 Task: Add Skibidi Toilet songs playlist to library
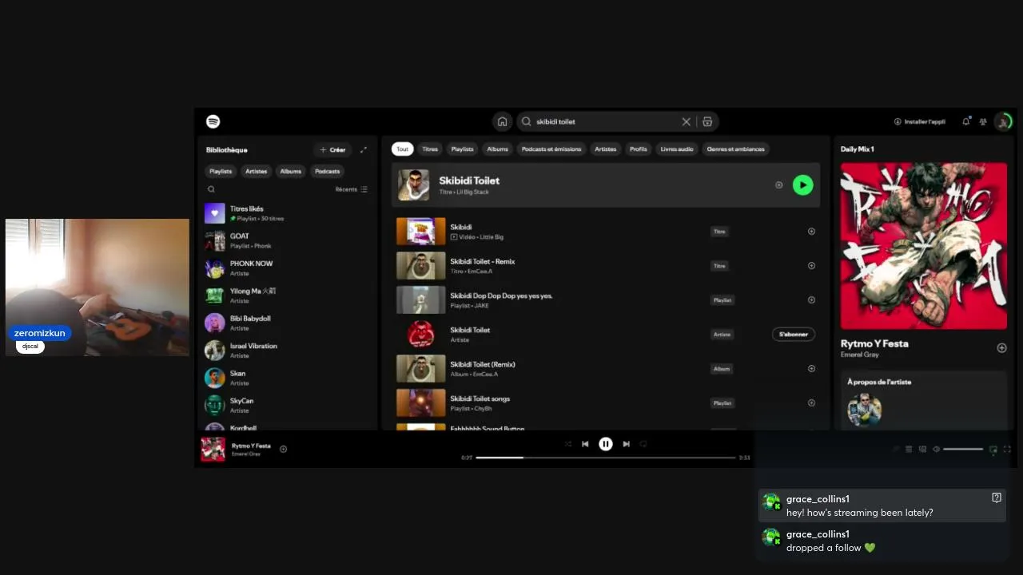[x=811, y=403]
